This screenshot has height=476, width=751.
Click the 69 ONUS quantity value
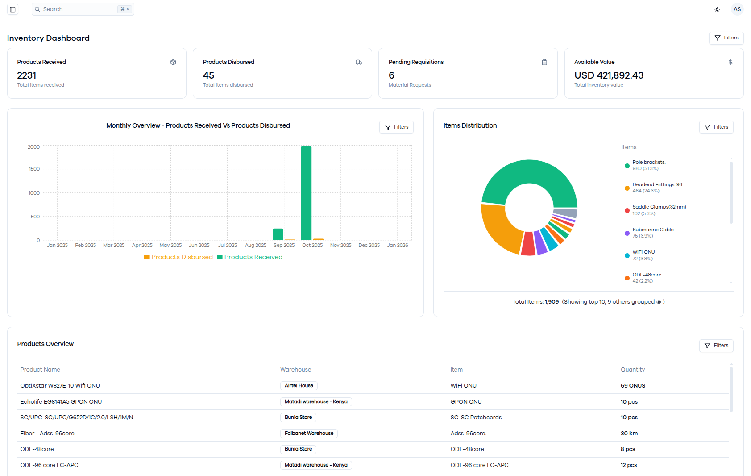(633, 386)
